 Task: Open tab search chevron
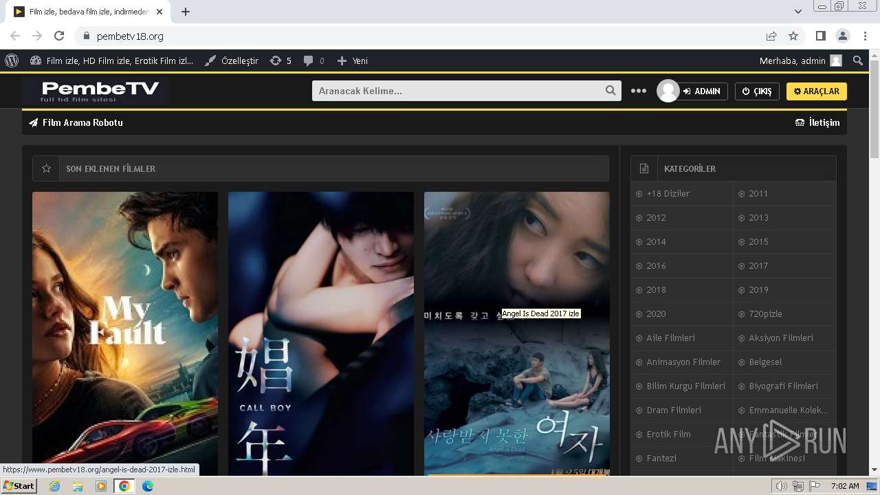tap(797, 12)
